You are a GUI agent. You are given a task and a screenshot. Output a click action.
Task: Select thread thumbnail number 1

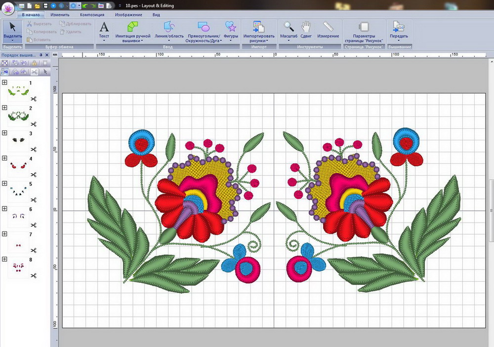coord(18,91)
